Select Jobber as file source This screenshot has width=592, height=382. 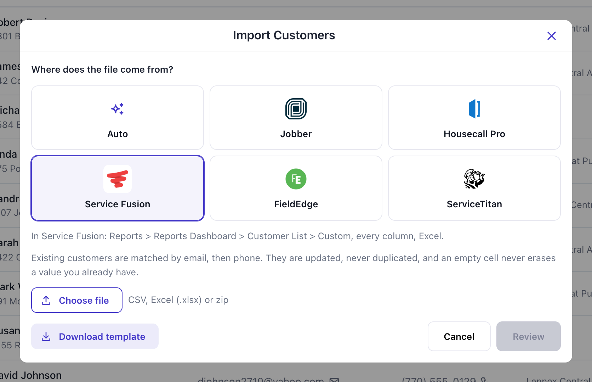click(x=296, y=118)
